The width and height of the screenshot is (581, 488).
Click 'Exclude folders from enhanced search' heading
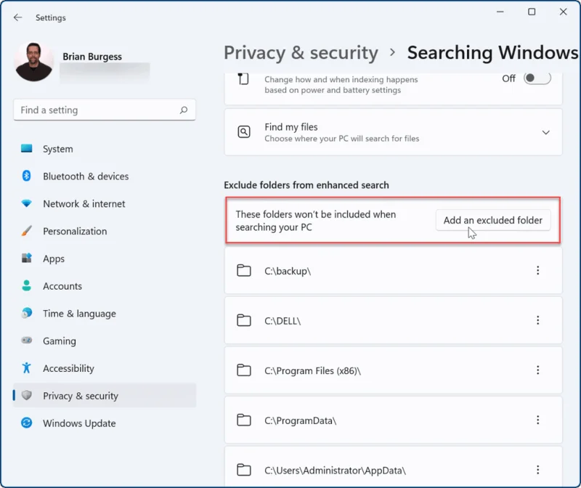(x=306, y=185)
